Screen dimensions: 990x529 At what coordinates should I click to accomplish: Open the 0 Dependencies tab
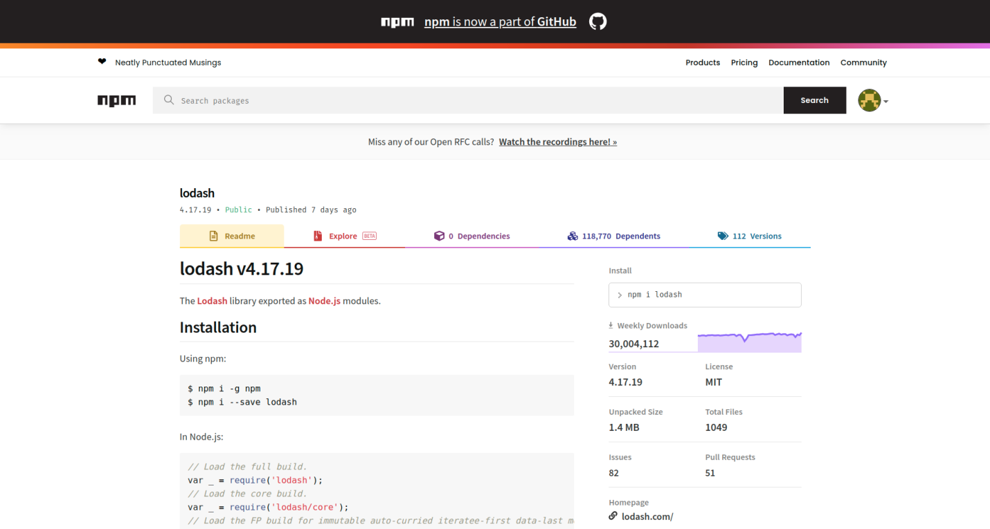(x=472, y=236)
